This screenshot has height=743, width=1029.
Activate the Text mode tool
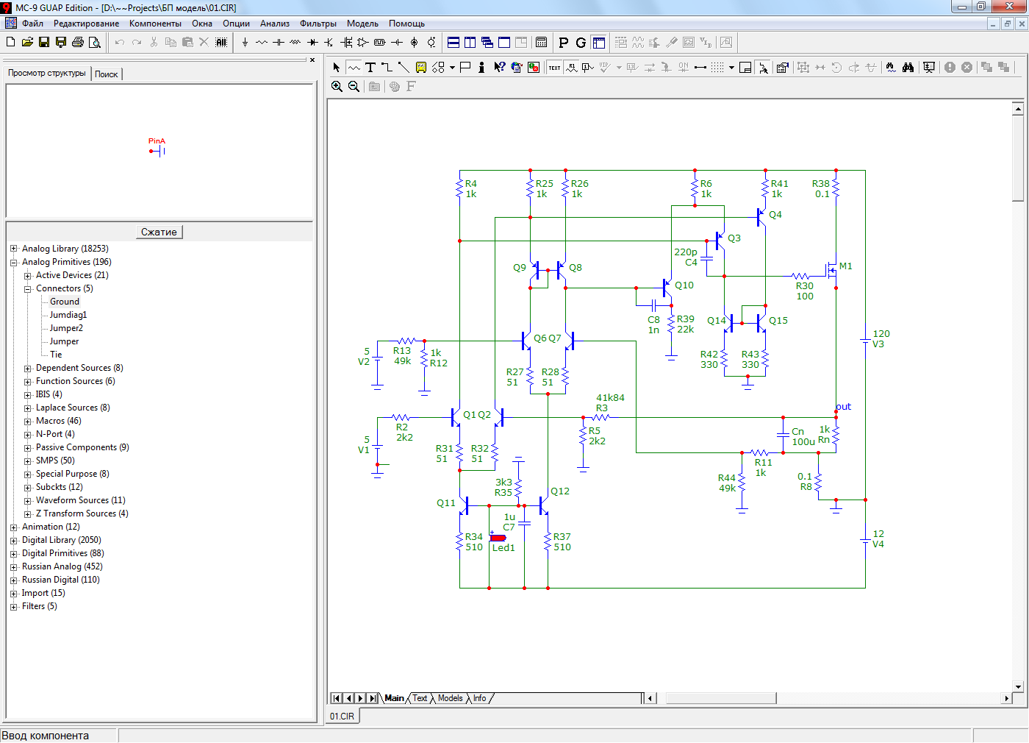(370, 68)
